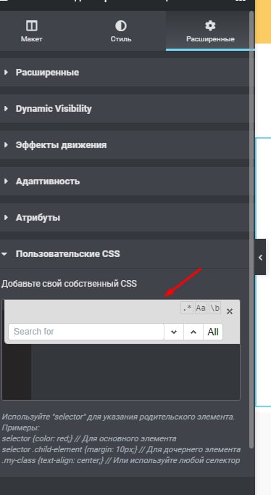
Task: Click the 'selector .child-element' example line
Action: (121, 449)
